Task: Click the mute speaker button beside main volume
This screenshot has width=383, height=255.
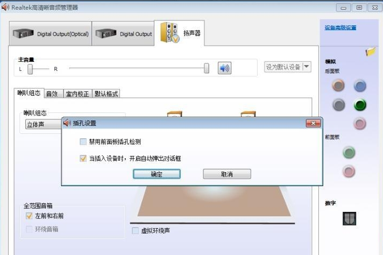Action: pos(224,68)
